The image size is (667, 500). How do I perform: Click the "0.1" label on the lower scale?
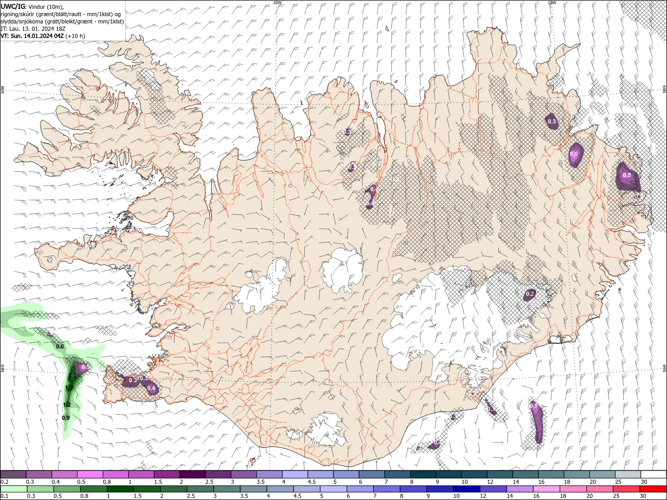point(4,496)
